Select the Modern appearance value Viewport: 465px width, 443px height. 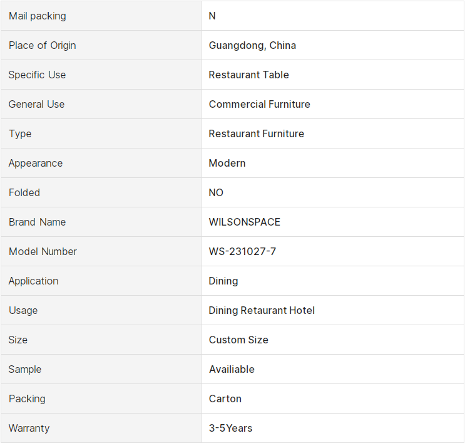pos(227,163)
